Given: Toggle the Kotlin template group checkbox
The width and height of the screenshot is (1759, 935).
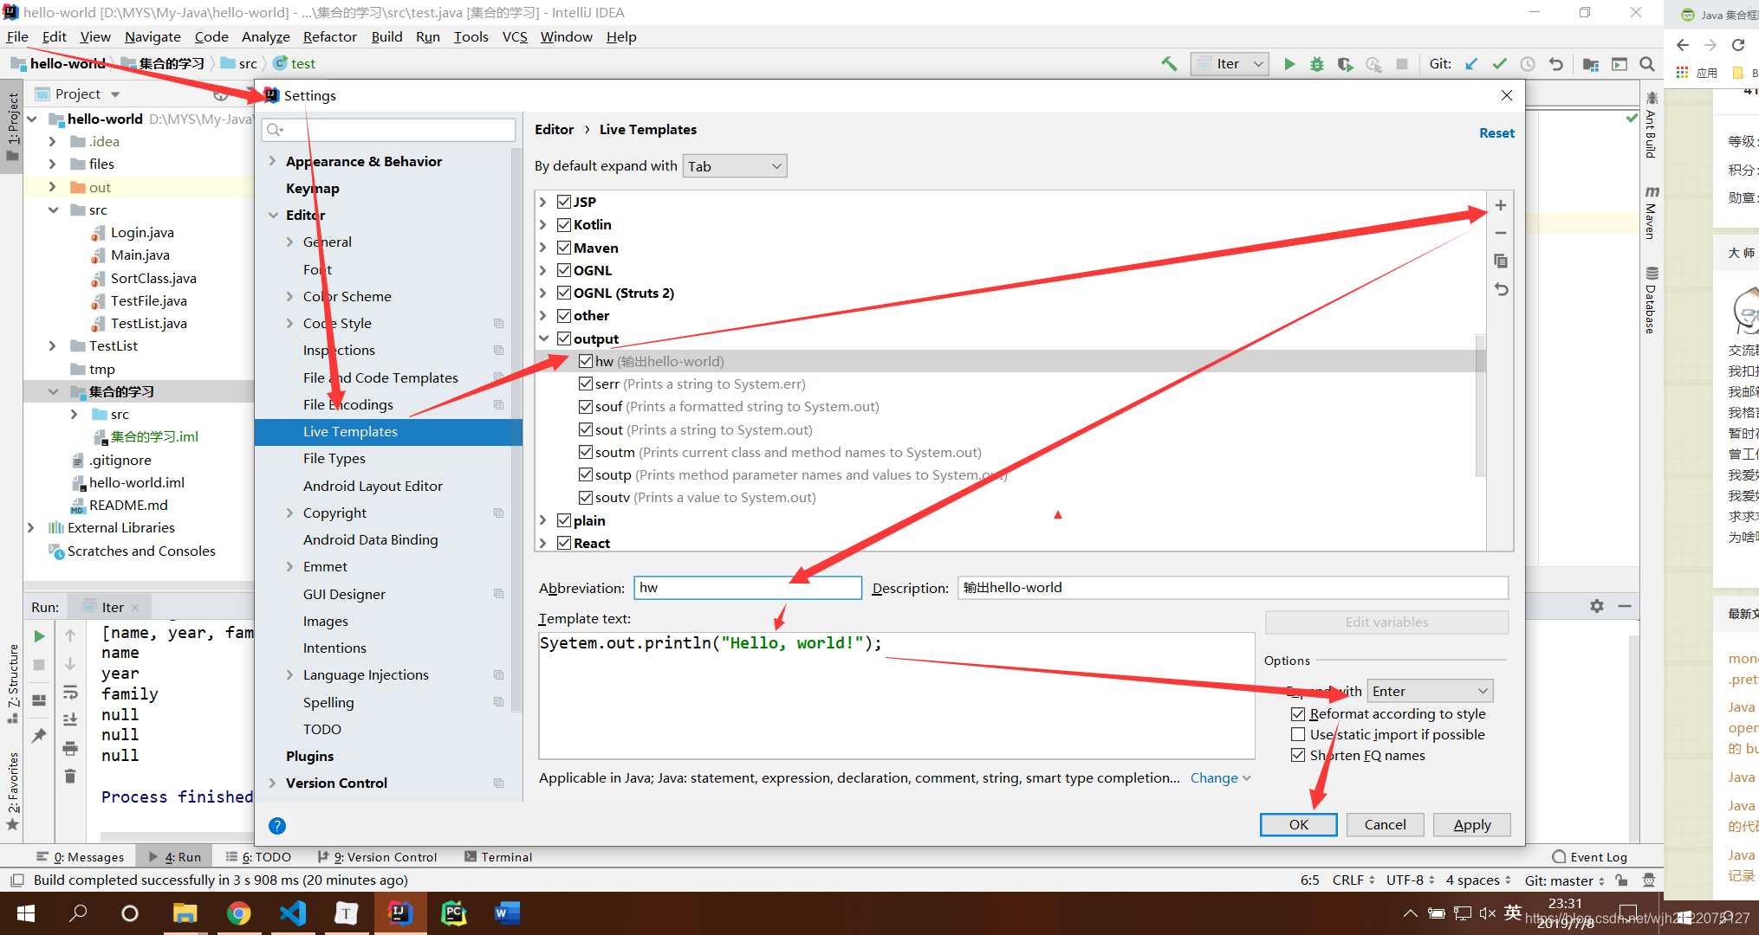Looking at the screenshot, I should tap(564, 224).
